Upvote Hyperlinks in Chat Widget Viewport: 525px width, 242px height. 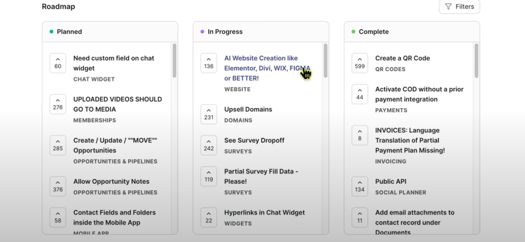coord(209,217)
